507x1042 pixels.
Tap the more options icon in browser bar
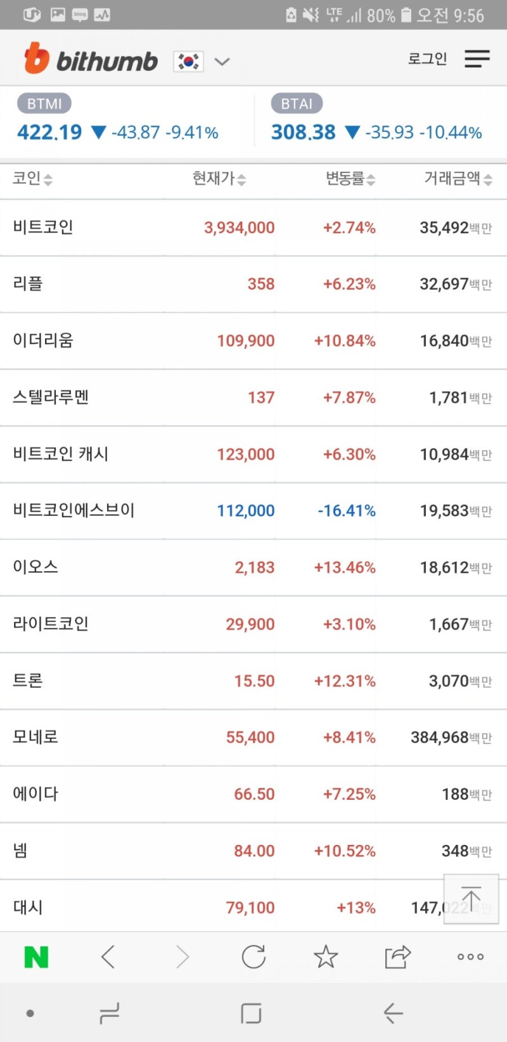point(470,957)
